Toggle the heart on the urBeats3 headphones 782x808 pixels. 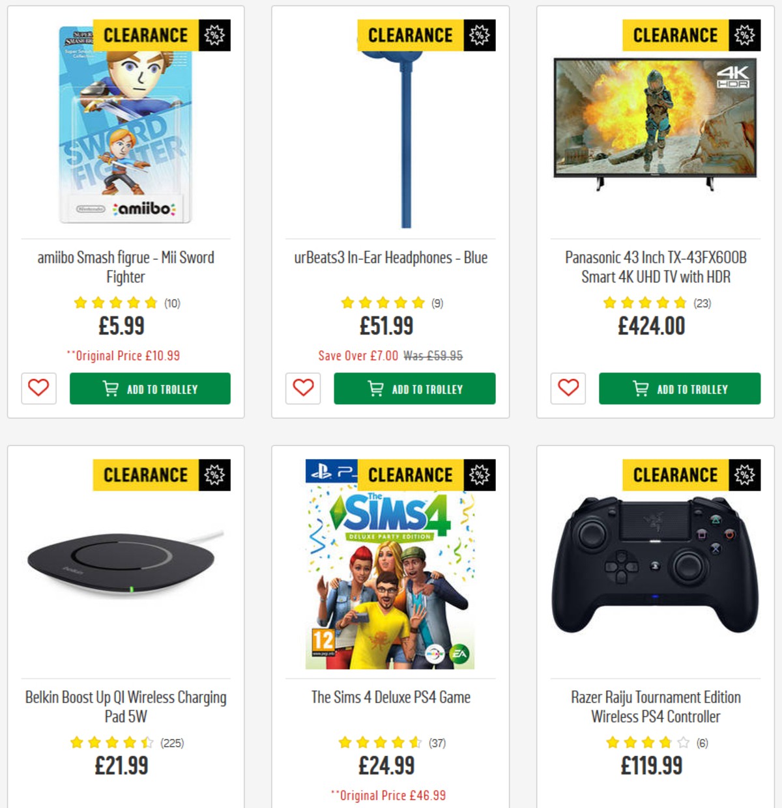tap(302, 389)
